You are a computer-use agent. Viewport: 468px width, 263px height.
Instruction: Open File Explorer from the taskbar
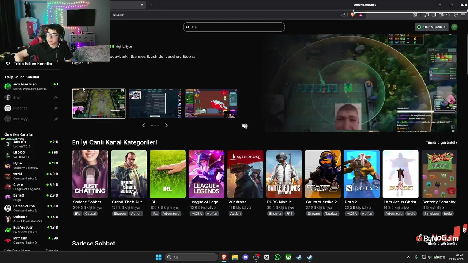coord(235,257)
